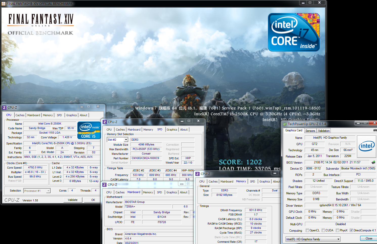Click the processor name field Intel Core i5 2500K

[x=50, y=124]
